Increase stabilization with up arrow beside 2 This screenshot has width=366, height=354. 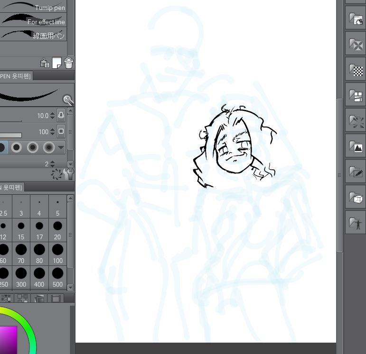click(53, 162)
